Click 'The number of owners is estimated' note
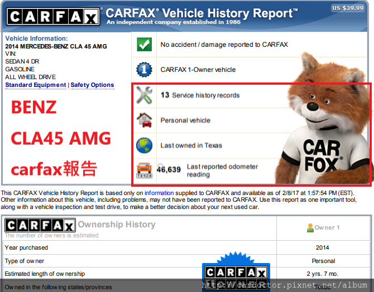The height and width of the screenshot is (292, 374). coord(51,235)
